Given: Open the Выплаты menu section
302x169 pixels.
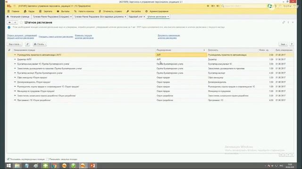Looking at the screenshot, I should (63, 11).
